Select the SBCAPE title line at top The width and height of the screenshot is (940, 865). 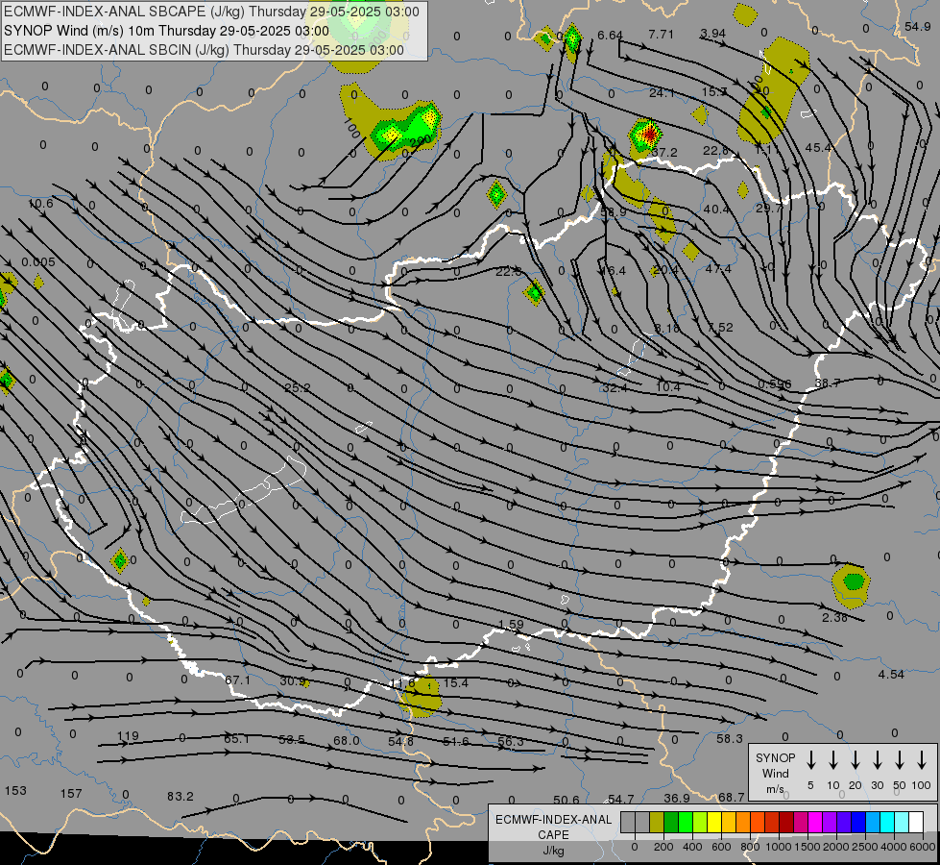pyautogui.click(x=211, y=12)
